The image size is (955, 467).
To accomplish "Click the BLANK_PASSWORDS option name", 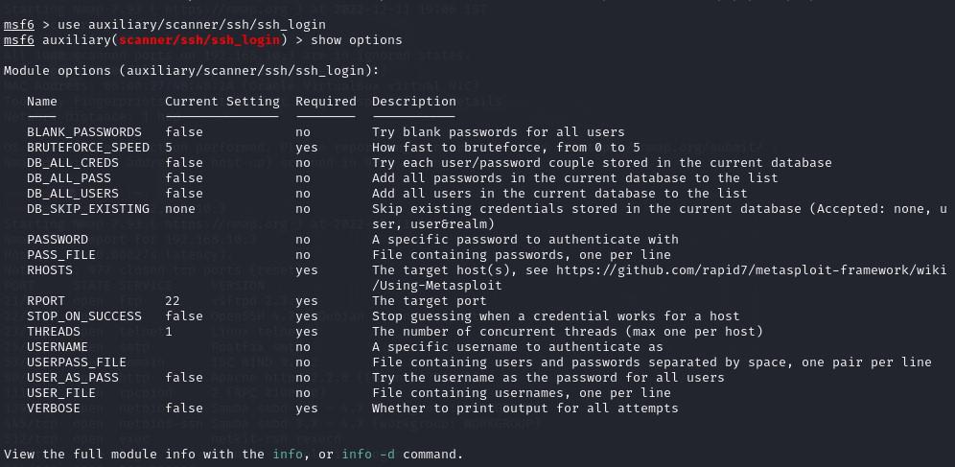I will (x=84, y=132).
